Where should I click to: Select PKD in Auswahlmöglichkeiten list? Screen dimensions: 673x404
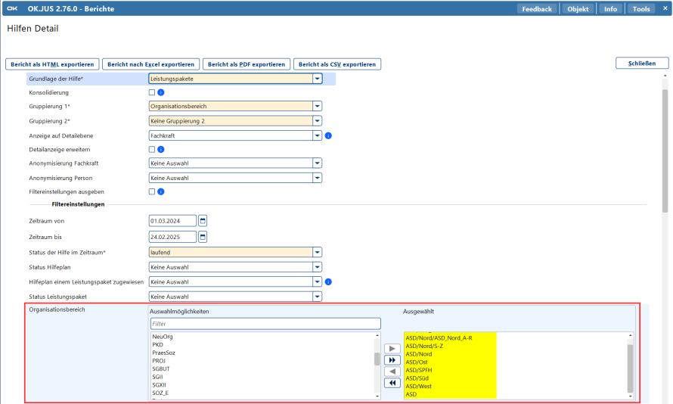point(157,345)
